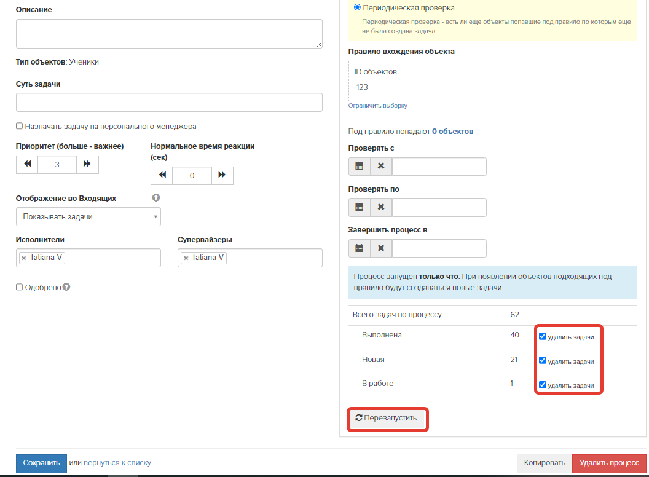
Task: Toggle 'Назначать задачу на персонального менеджера' checkbox
Action: pos(20,126)
